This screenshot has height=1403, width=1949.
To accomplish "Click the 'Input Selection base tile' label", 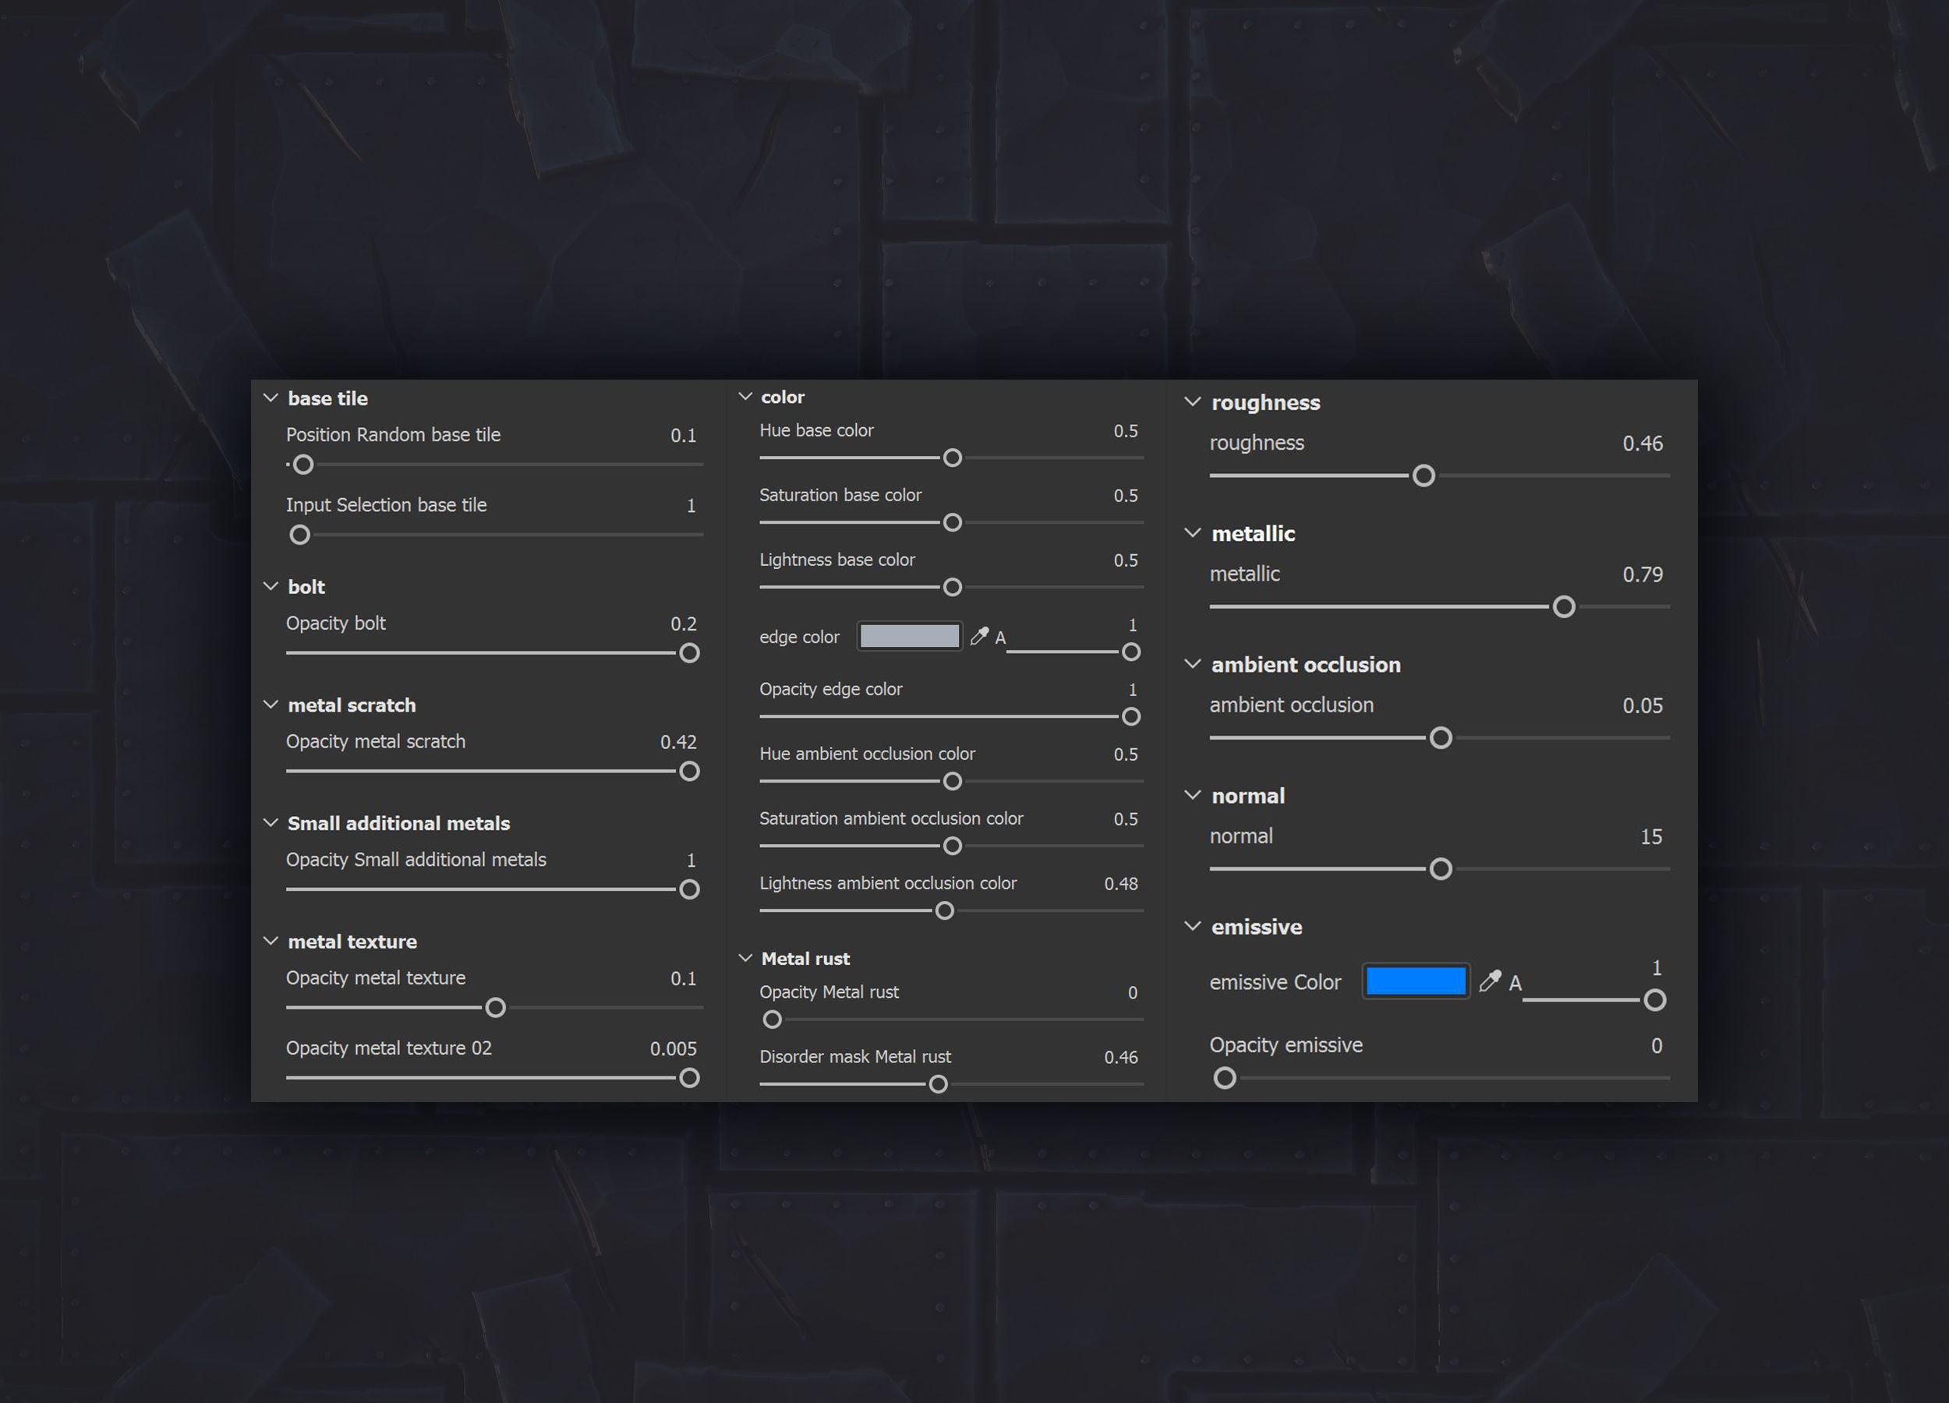I will pos(386,504).
